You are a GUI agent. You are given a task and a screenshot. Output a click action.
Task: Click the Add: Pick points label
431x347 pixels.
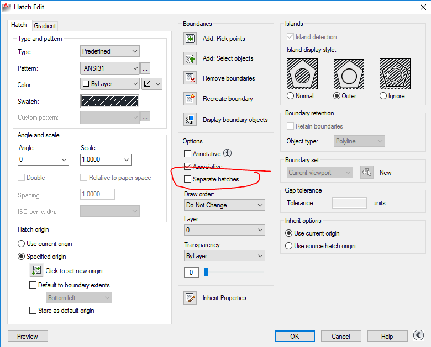(x=224, y=39)
